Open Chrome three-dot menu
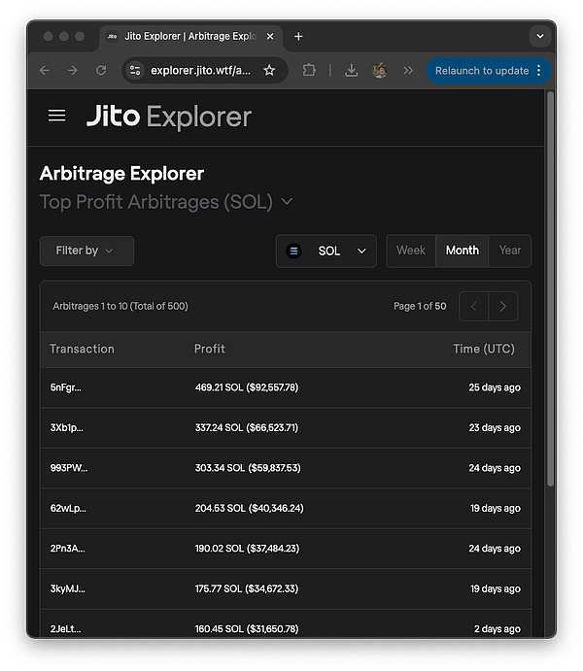This screenshot has width=583, height=671. click(x=539, y=70)
